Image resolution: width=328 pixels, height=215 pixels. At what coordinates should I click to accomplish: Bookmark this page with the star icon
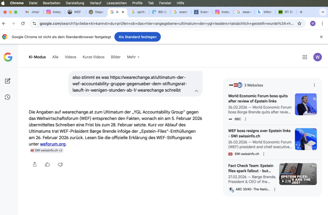click(x=299, y=23)
